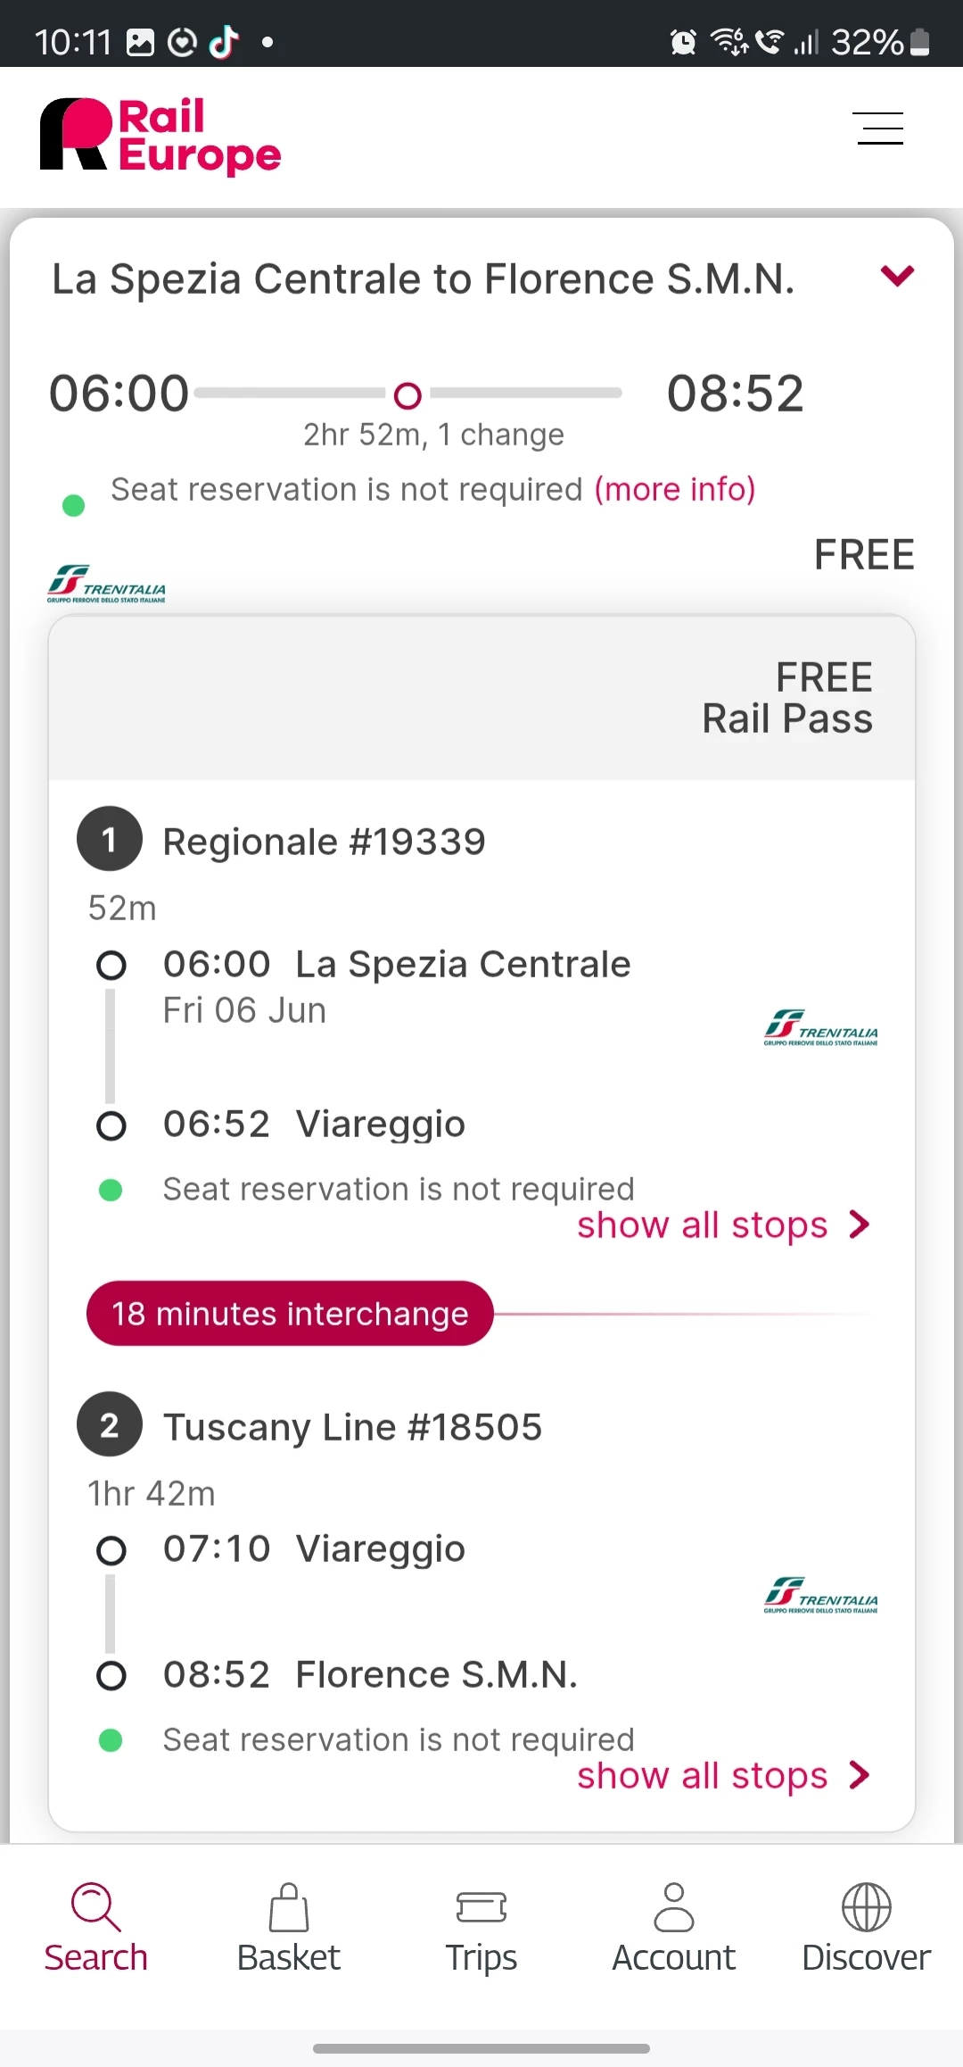
Task: Show all stops for Tuscany Line #18505
Action: (722, 1776)
